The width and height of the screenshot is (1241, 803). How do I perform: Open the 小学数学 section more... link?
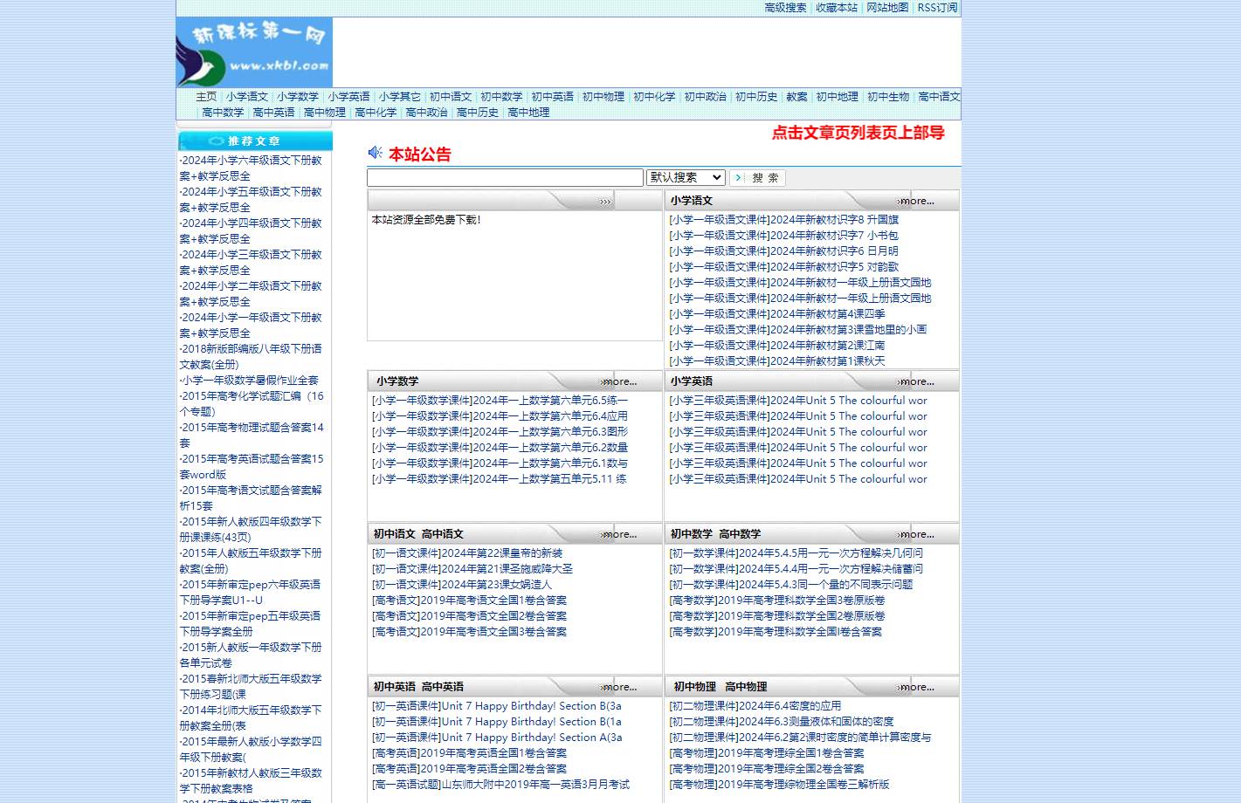pyautogui.click(x=617, y=381)
